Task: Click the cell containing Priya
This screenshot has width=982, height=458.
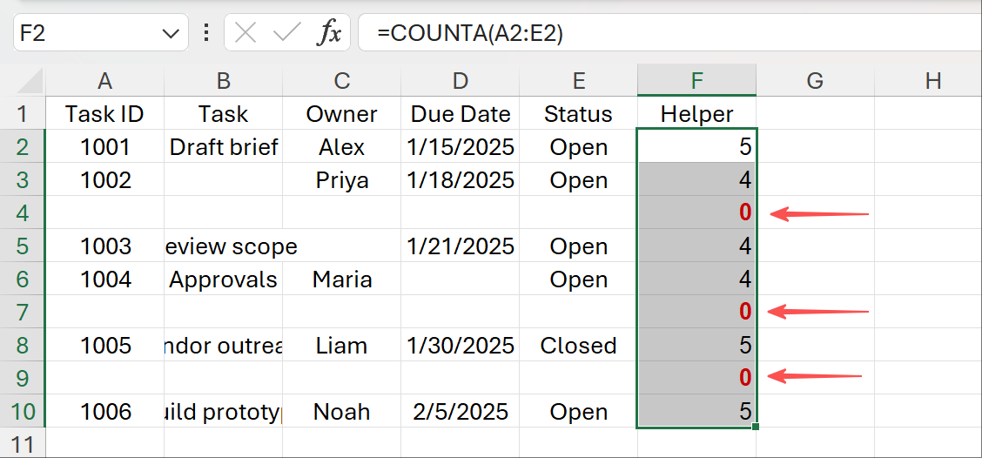Action: click(341, 180)
